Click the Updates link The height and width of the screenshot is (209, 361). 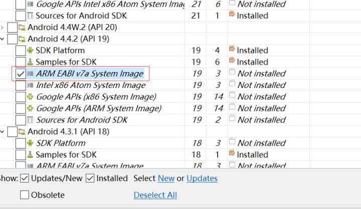coord(202,178)
